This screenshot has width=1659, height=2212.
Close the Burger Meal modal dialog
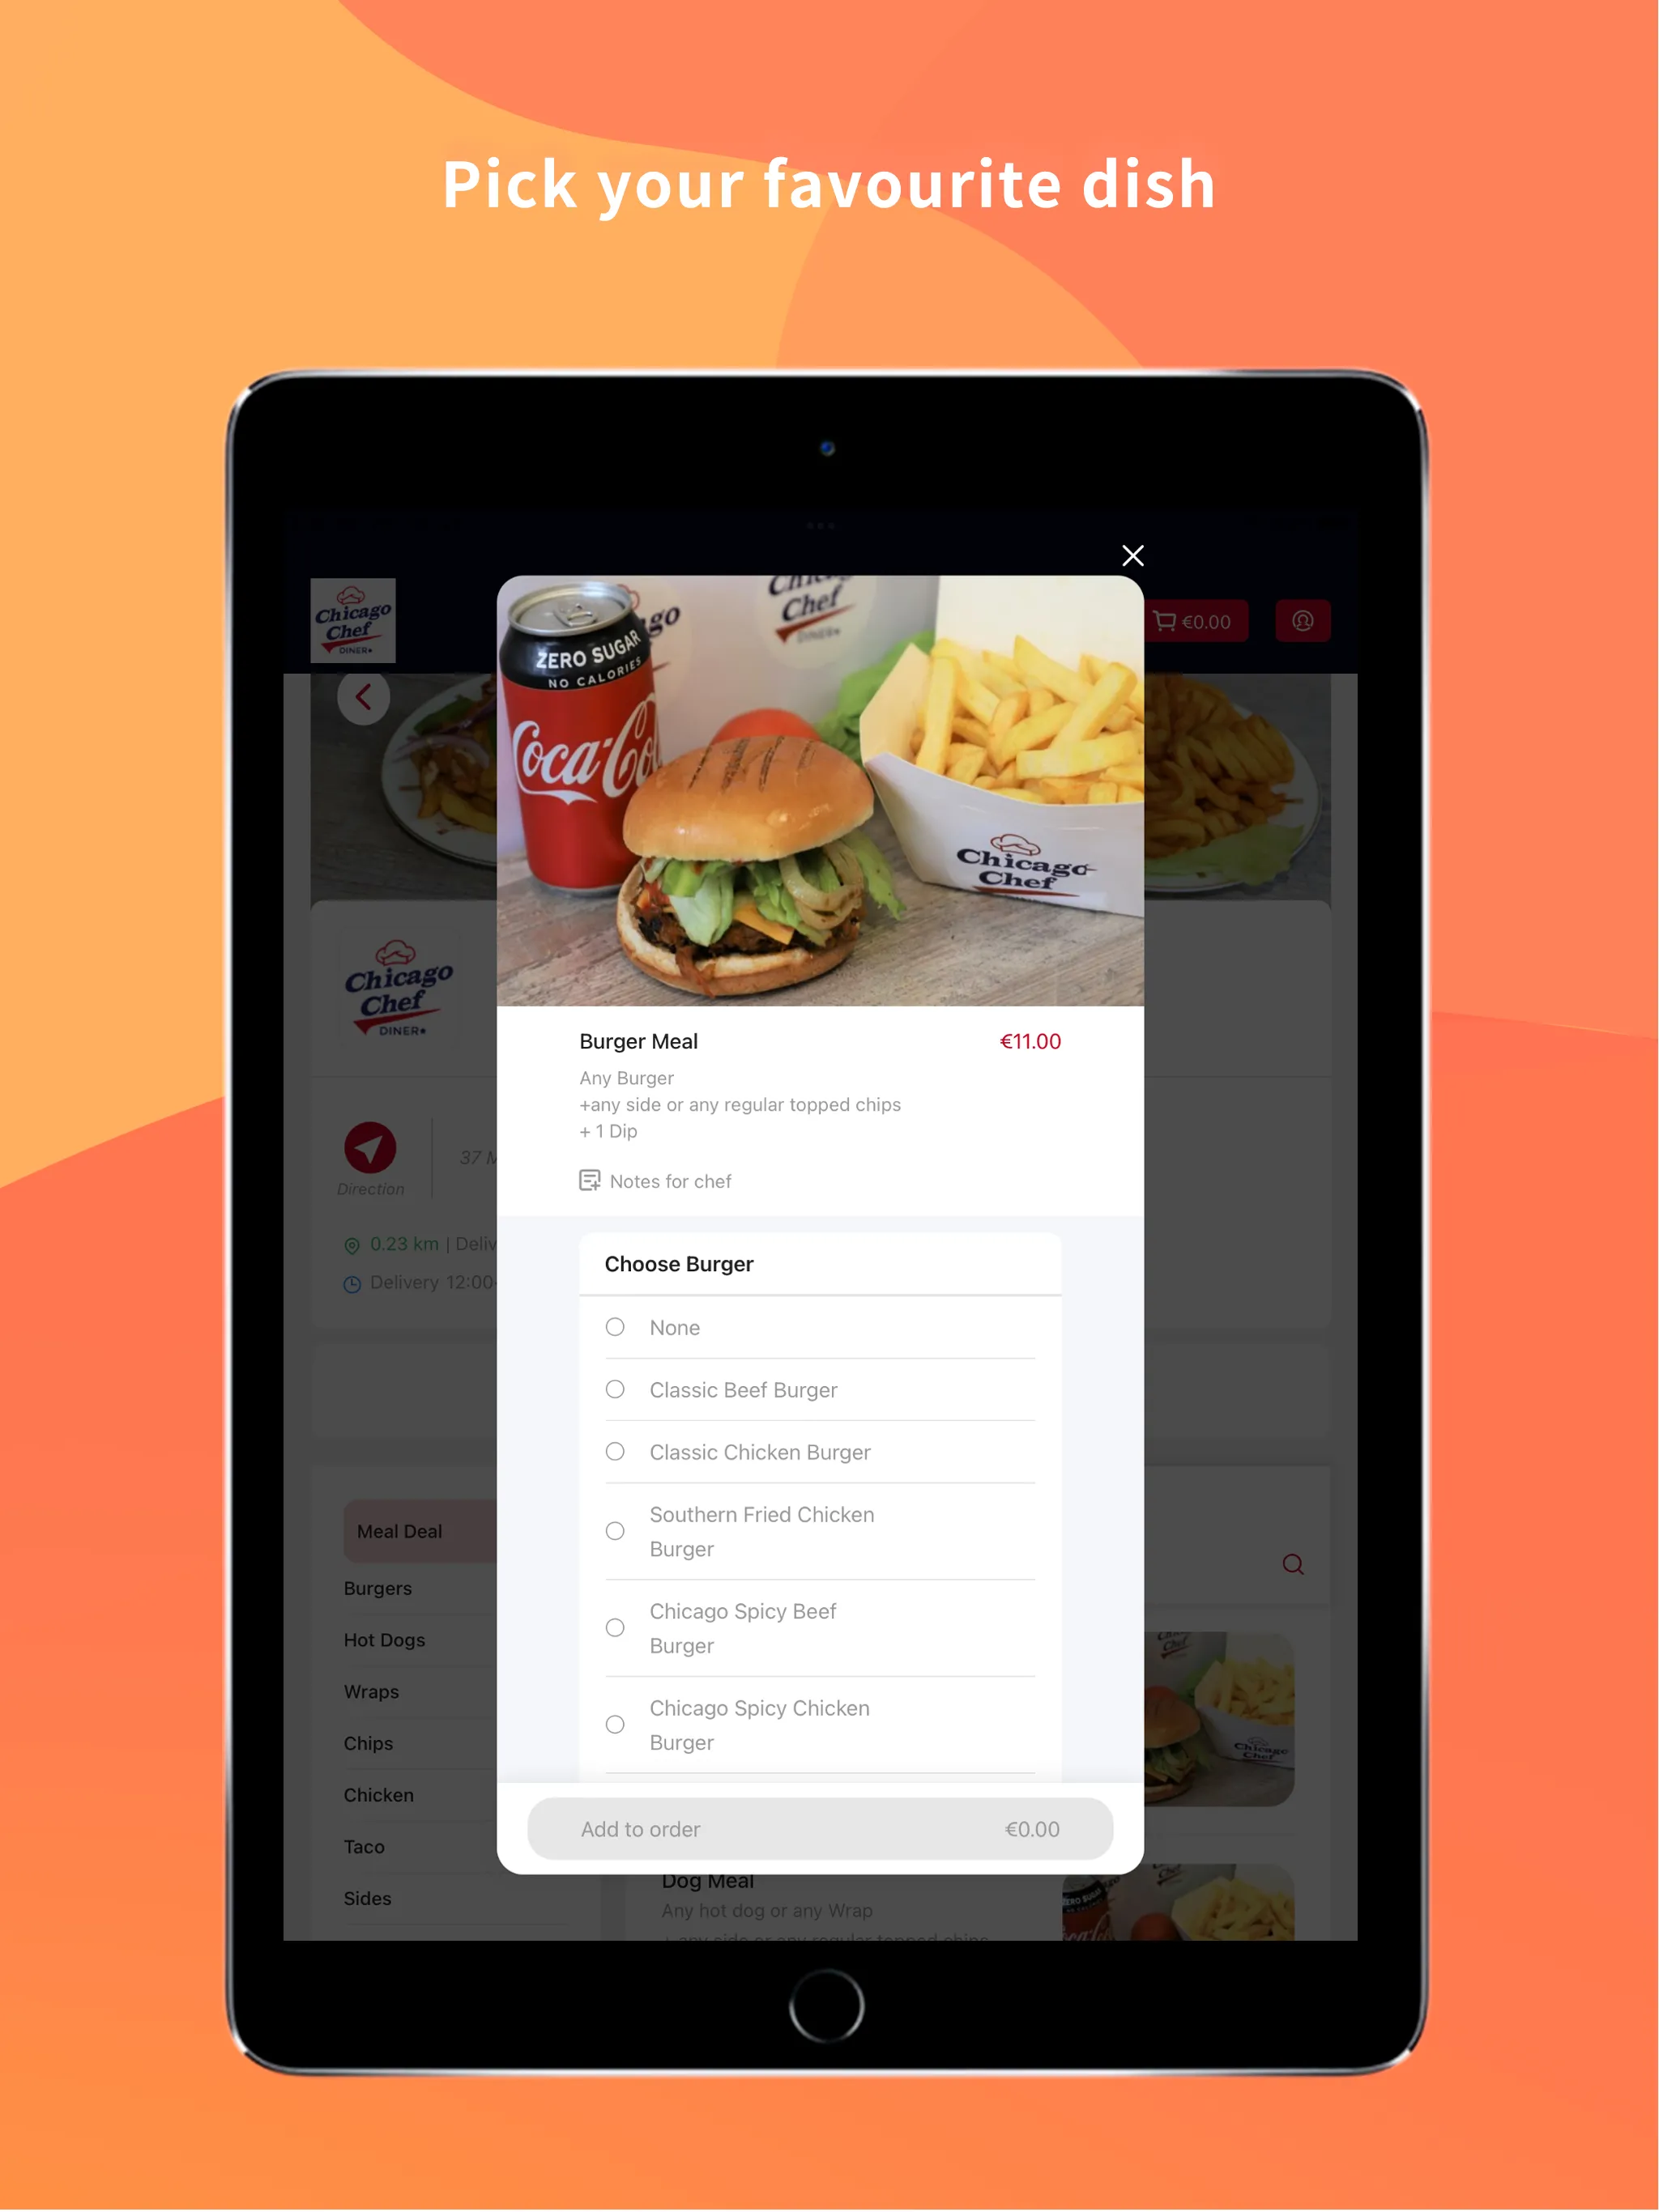[x=1134, y=555]
